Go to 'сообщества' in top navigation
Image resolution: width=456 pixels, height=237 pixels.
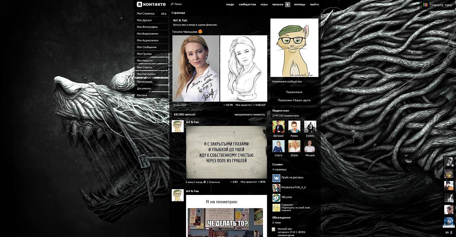click(247, 5)
